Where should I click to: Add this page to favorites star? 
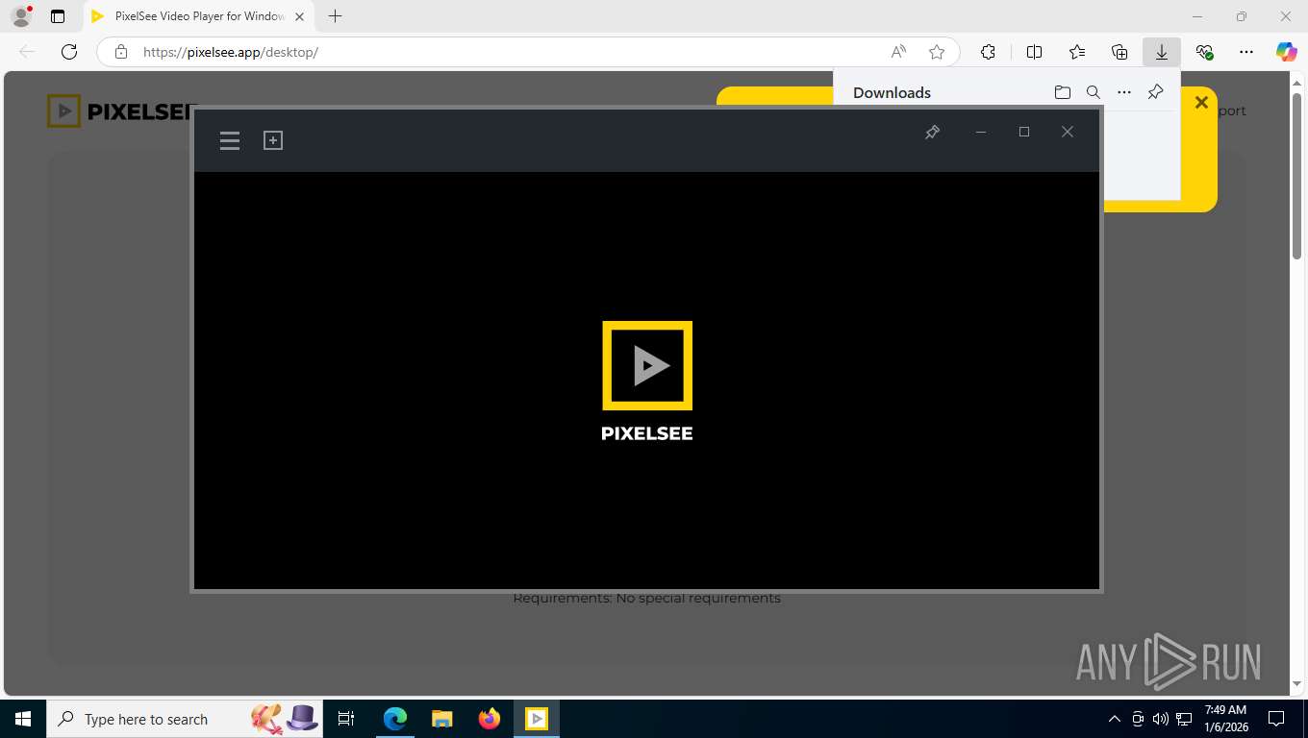click(x=937, y=52)
